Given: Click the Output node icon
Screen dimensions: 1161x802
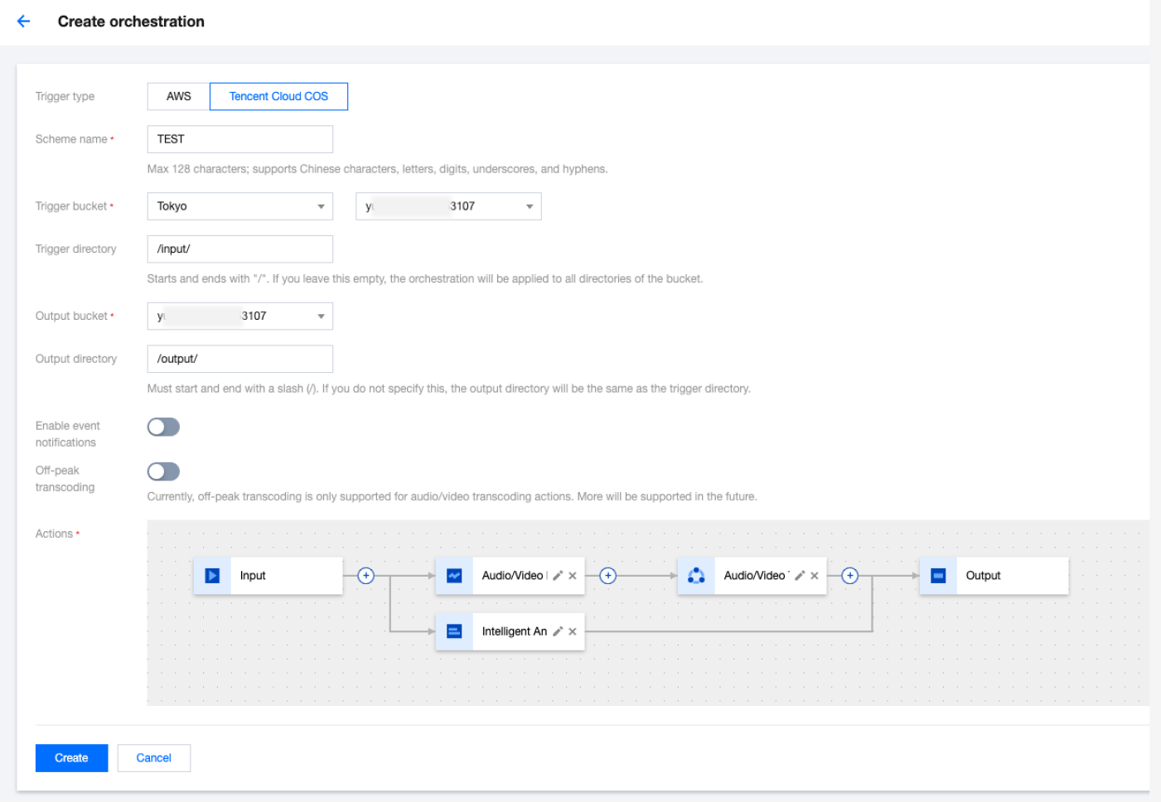Looking at the screenshot, I should coord(938,576).
